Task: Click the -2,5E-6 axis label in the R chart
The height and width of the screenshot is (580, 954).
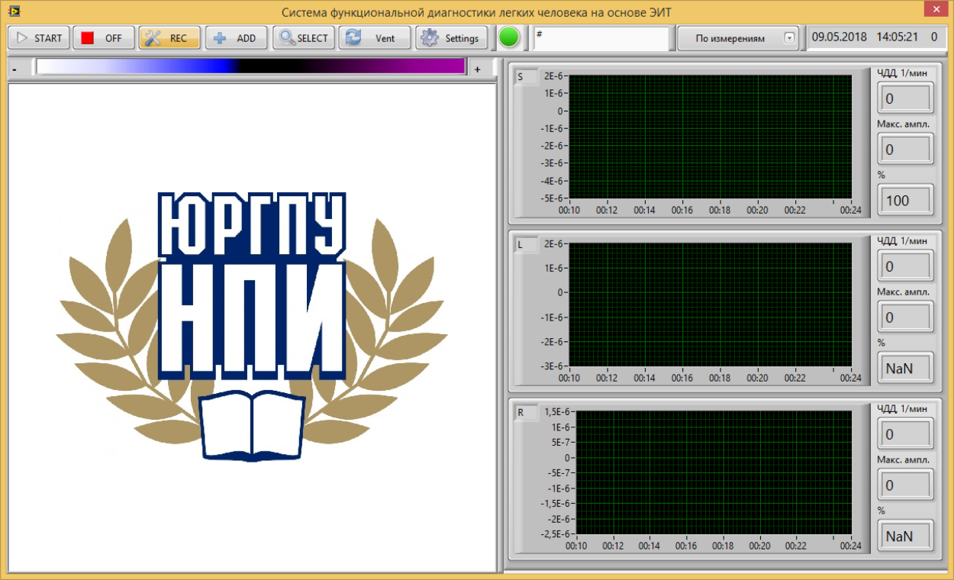Action: tap(554, 534)
